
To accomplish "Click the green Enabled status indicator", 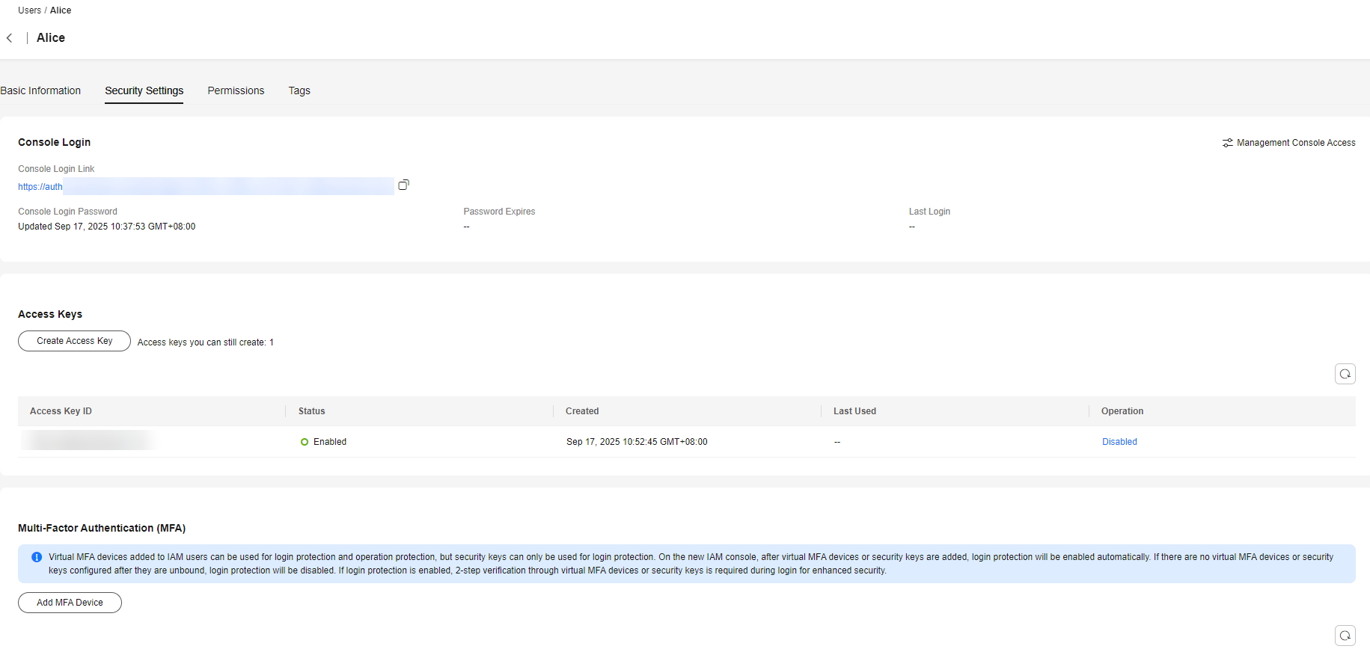I will pos(305,442).
